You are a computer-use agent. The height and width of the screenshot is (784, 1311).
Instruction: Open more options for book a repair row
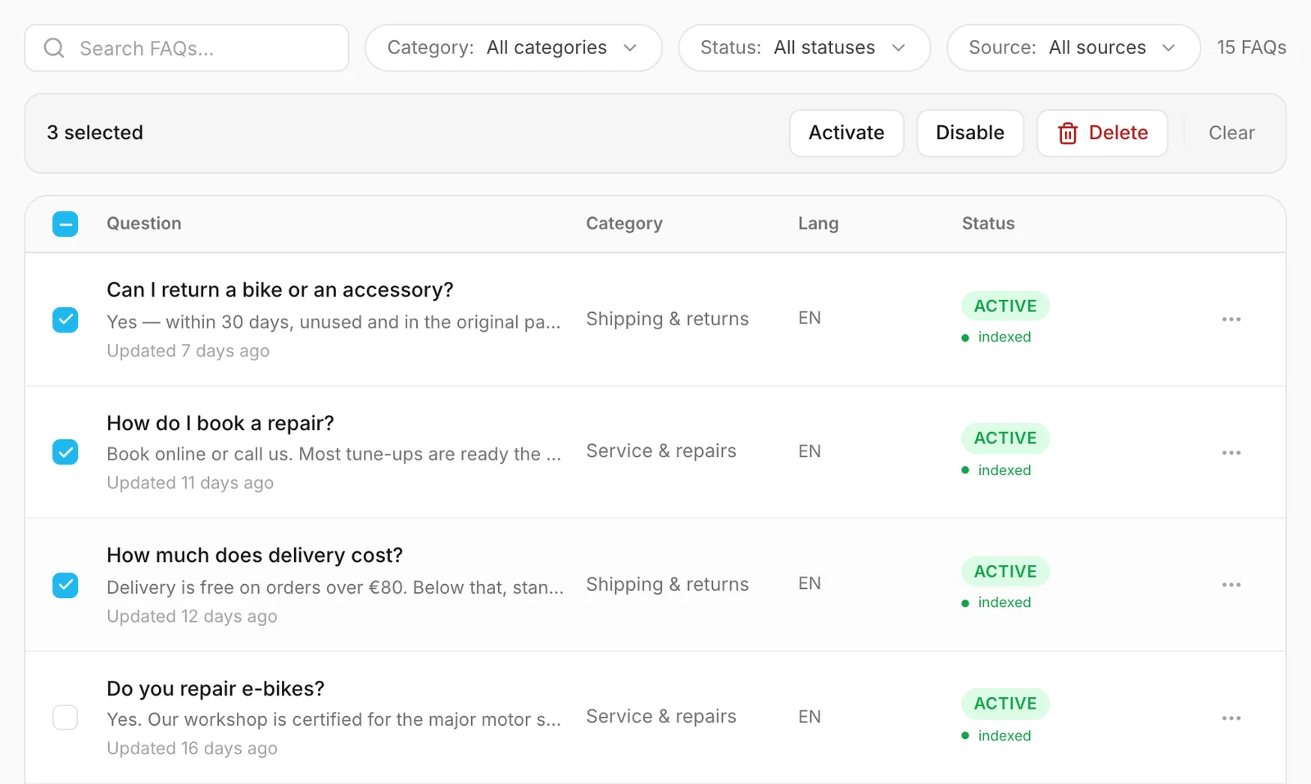coord(1231,453)
